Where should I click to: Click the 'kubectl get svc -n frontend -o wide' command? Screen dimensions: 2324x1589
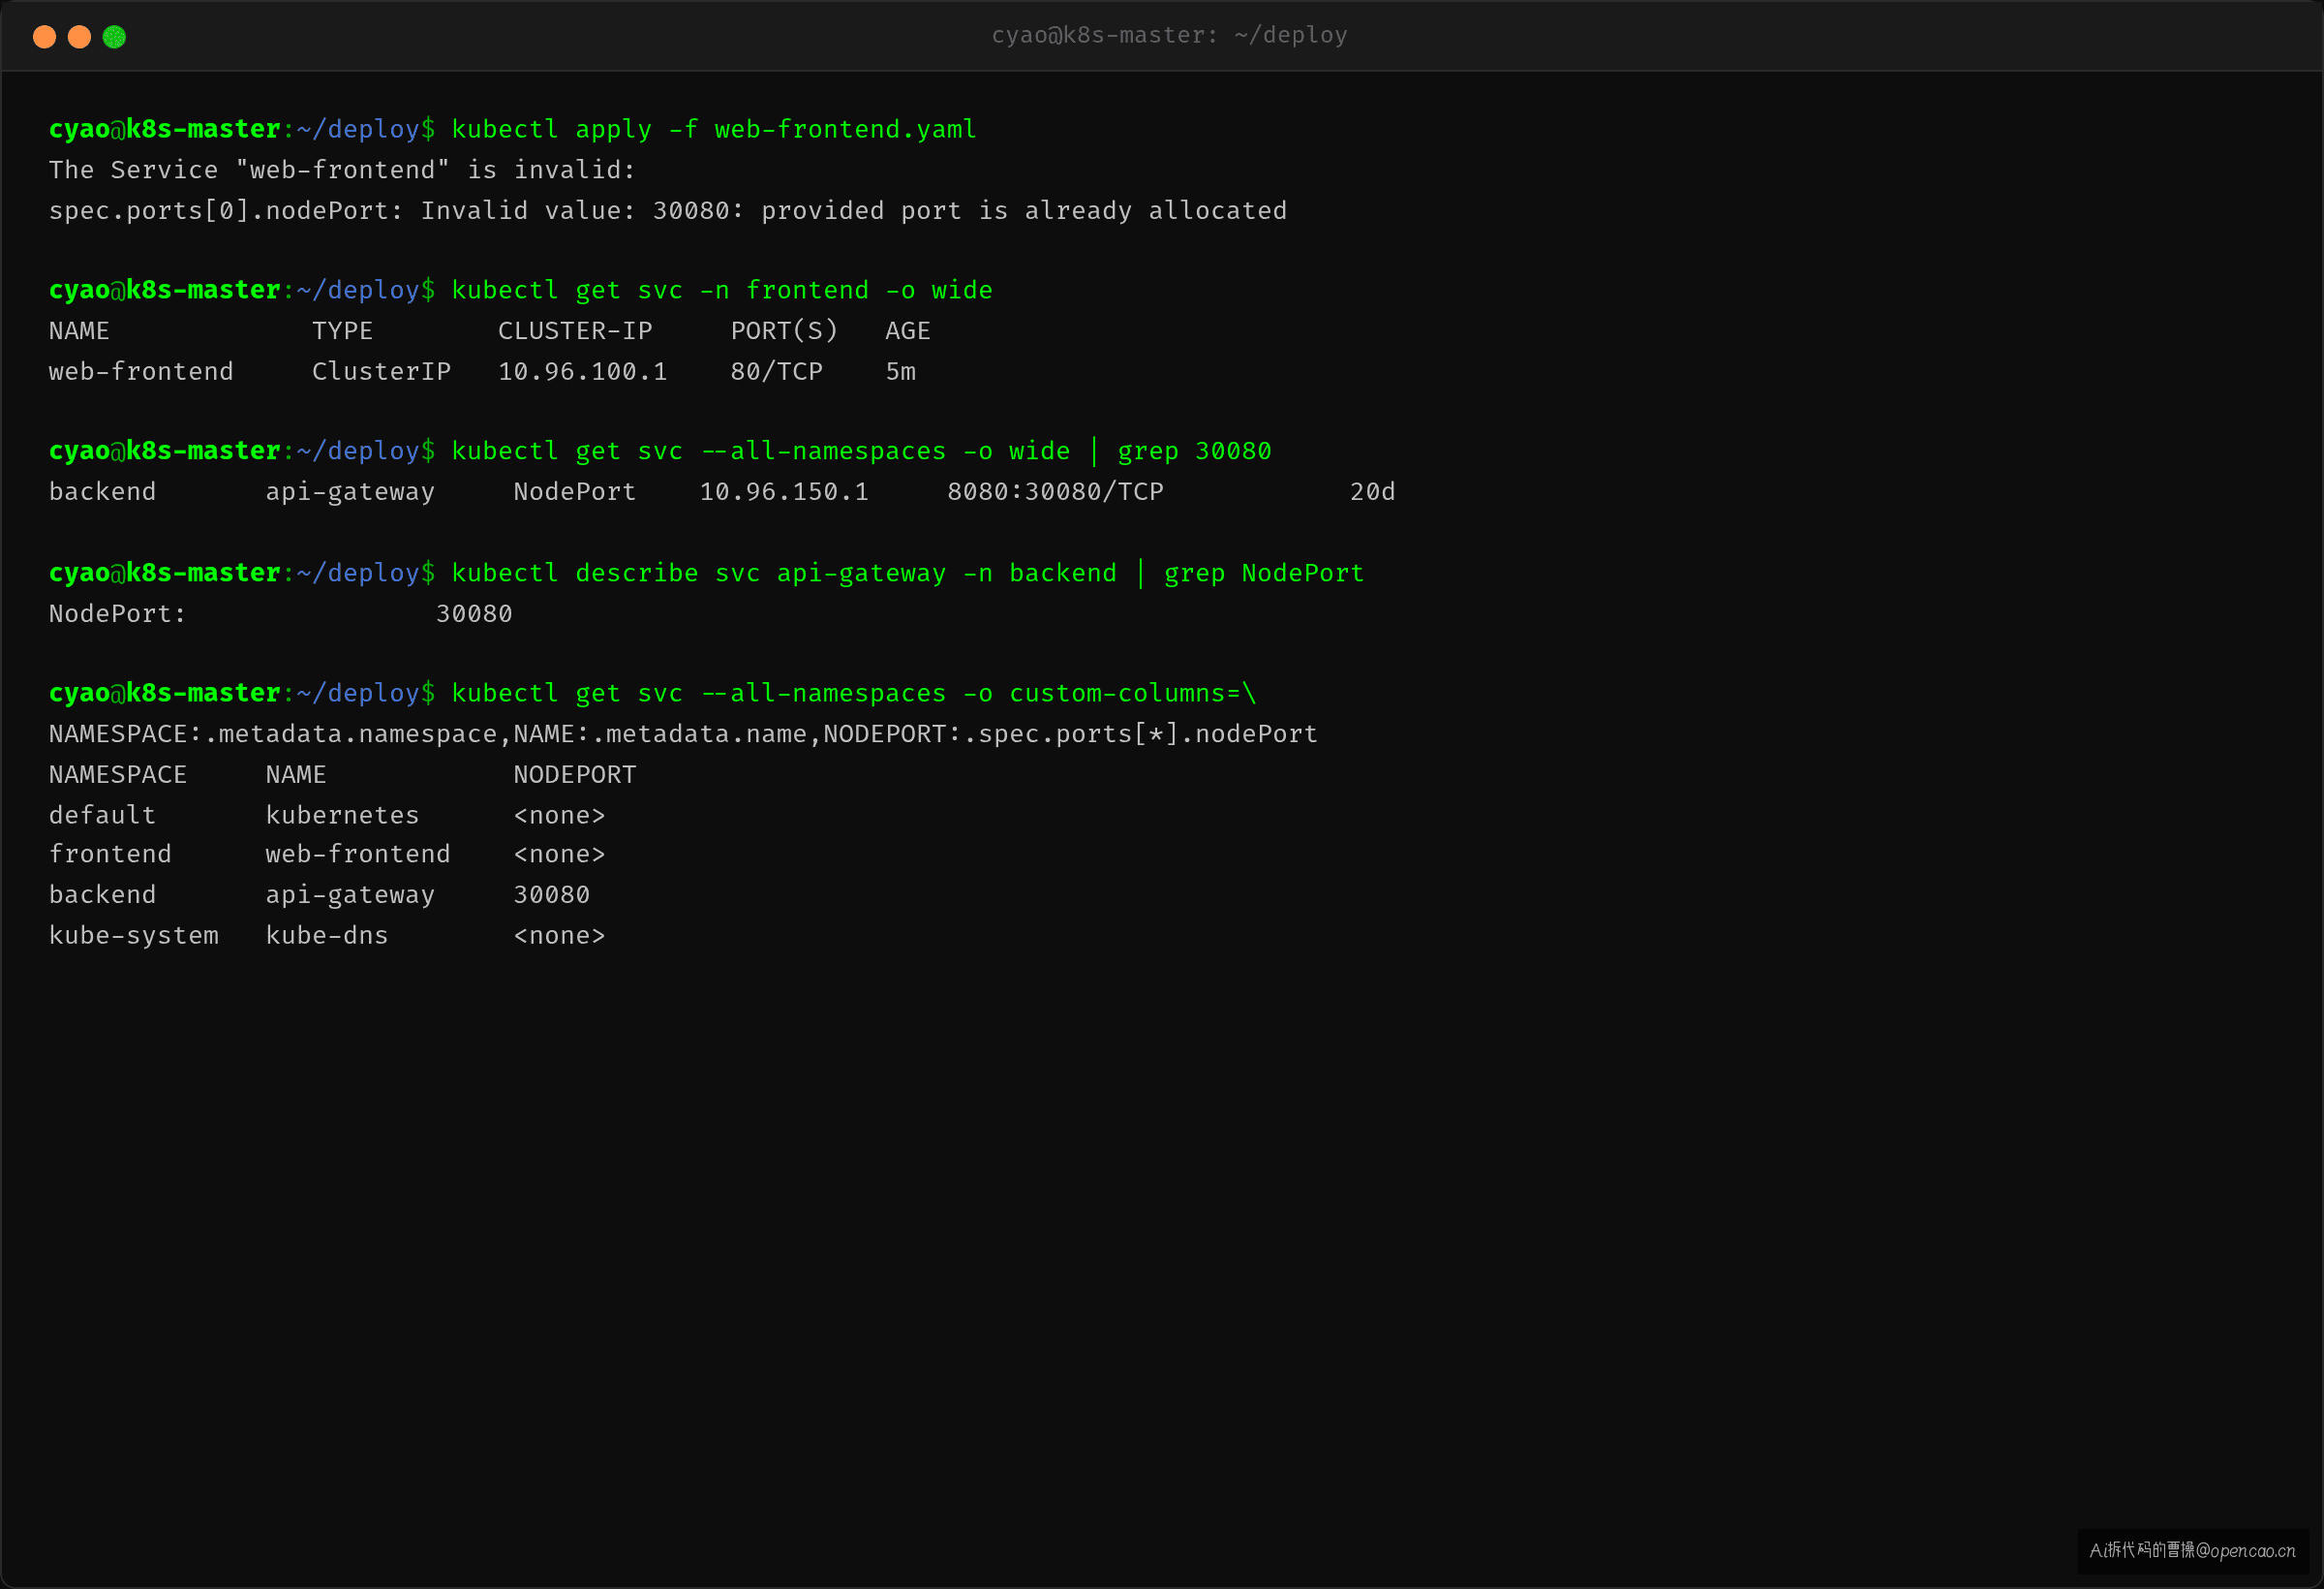point(722,290)
